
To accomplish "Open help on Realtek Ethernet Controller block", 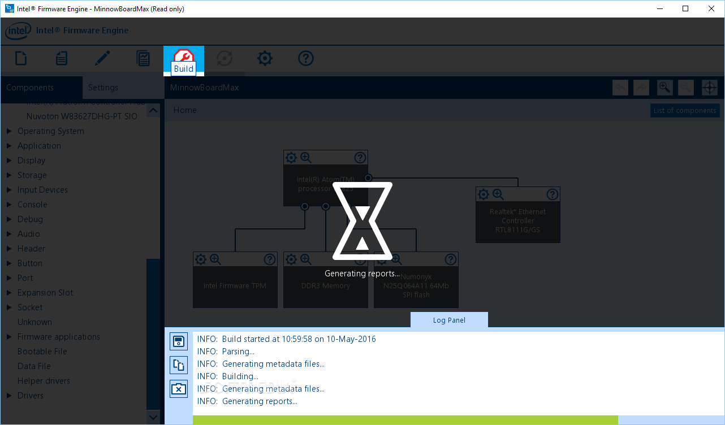I will [x=553, y=194].
